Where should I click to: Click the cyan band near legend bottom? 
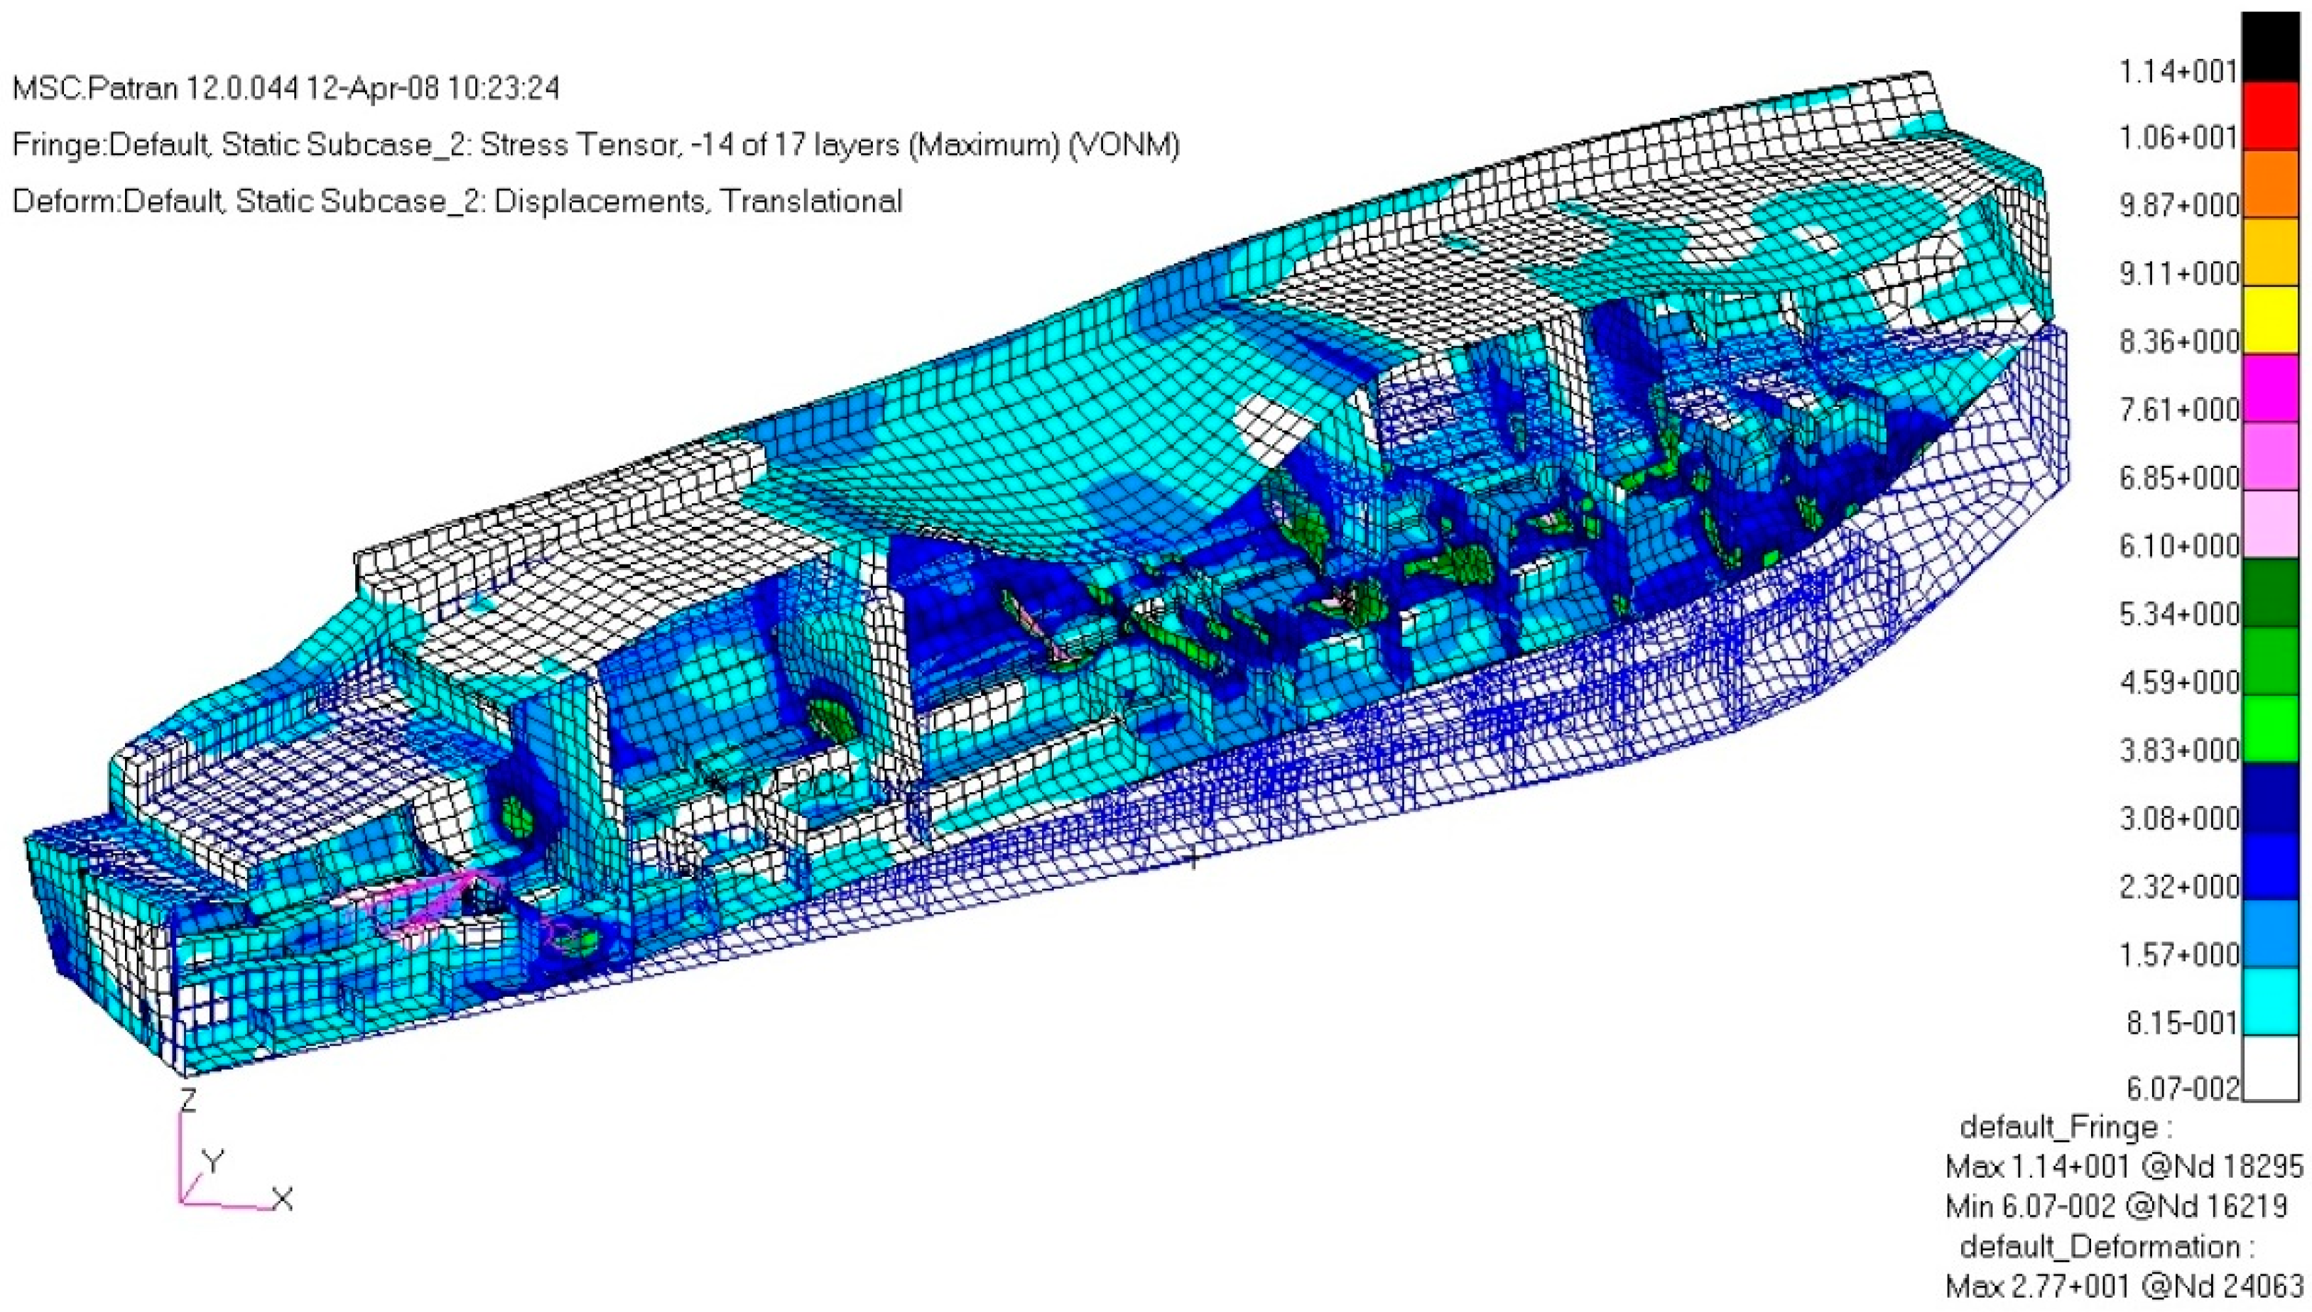click(x=2269, y=1001)
